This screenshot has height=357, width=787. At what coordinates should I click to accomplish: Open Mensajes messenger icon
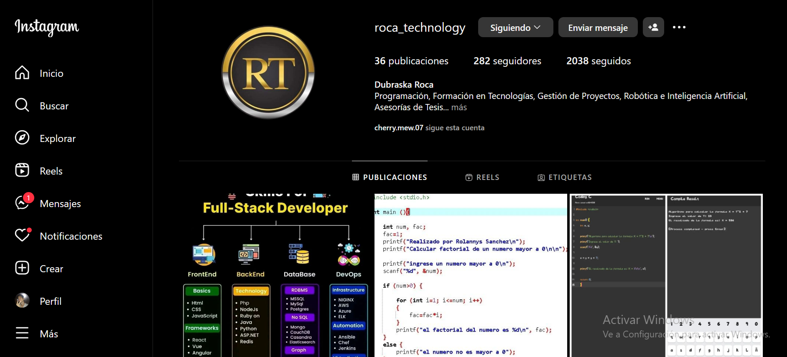tap(22, 203)
